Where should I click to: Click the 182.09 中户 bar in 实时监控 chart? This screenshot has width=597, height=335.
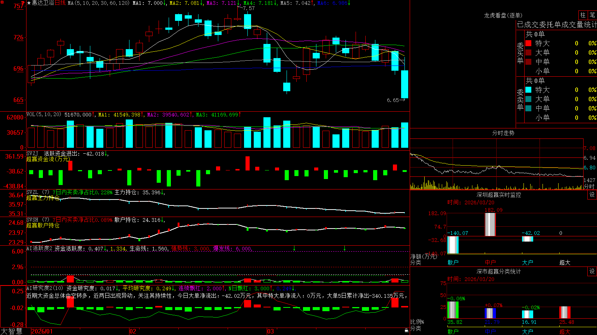click(490, 224)
